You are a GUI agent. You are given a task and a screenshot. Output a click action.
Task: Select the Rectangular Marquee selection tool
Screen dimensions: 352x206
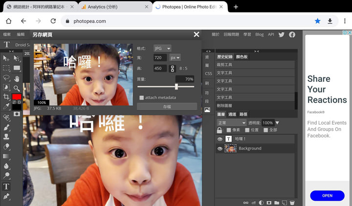click(6, 68)
